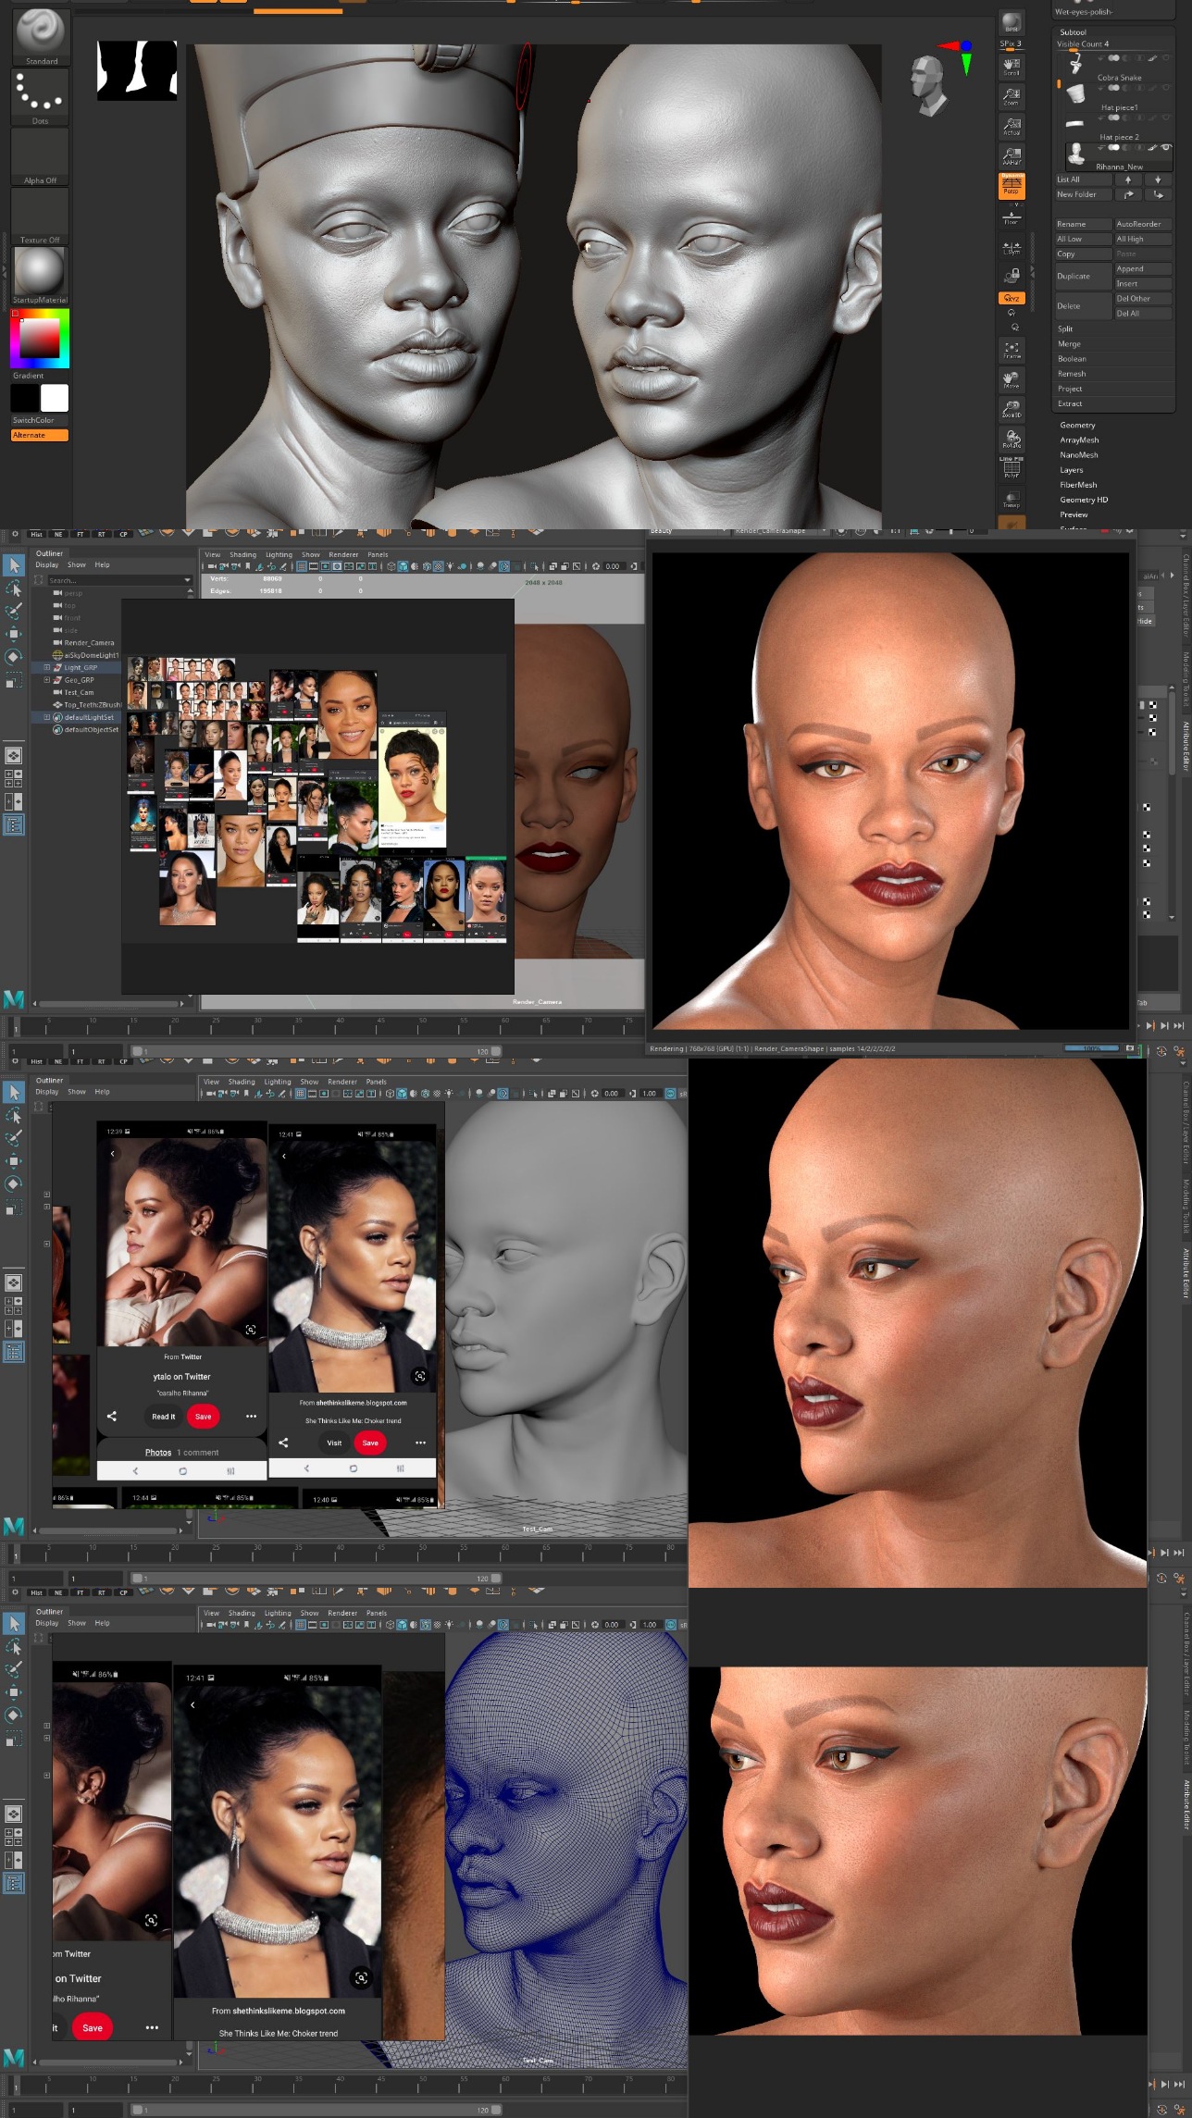This screenshot has width=1192, height=2118.
Task: Click the Duplicate button
Action: (x=1084, y=276)
